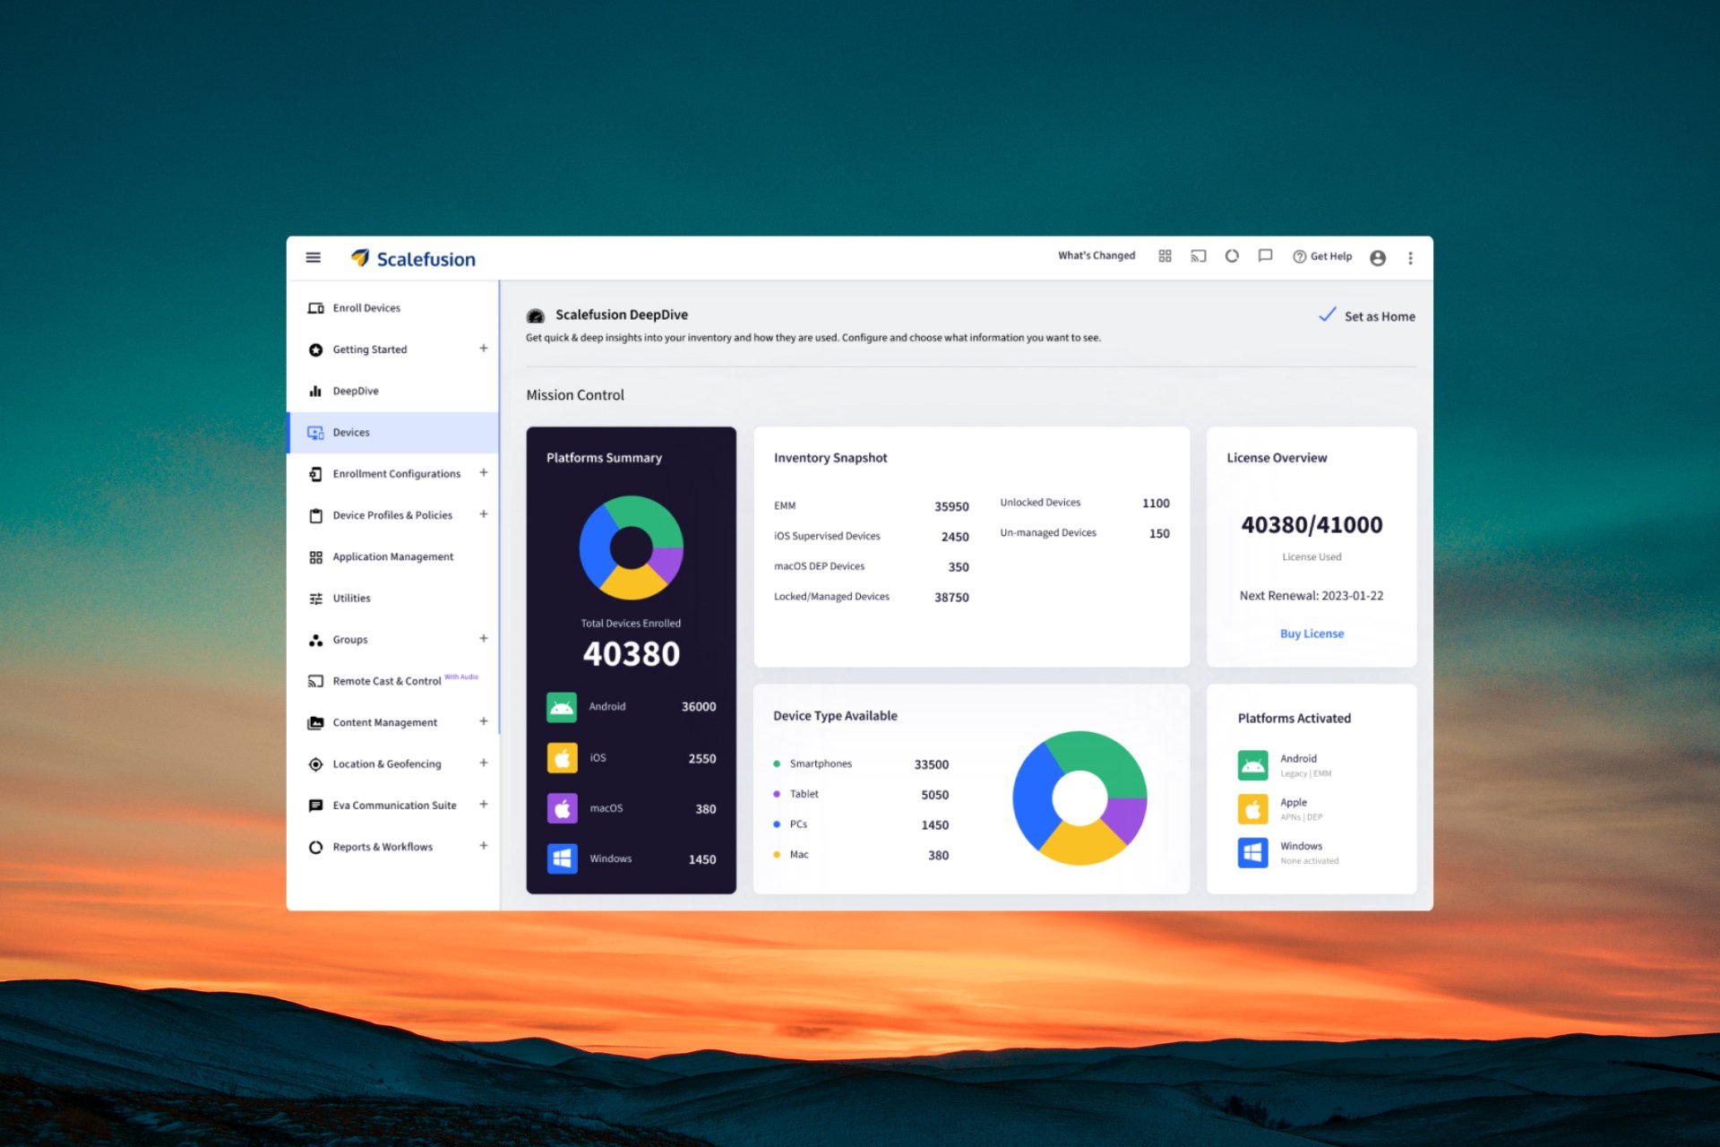The image size is (1720, 1147).
Task: Toggle the Set as Home checkmark
Action: 1328,315
